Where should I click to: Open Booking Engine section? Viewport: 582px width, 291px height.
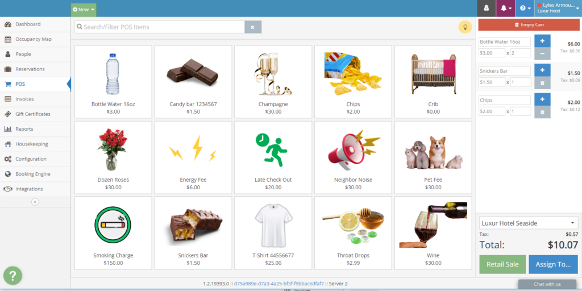[35, 174]
